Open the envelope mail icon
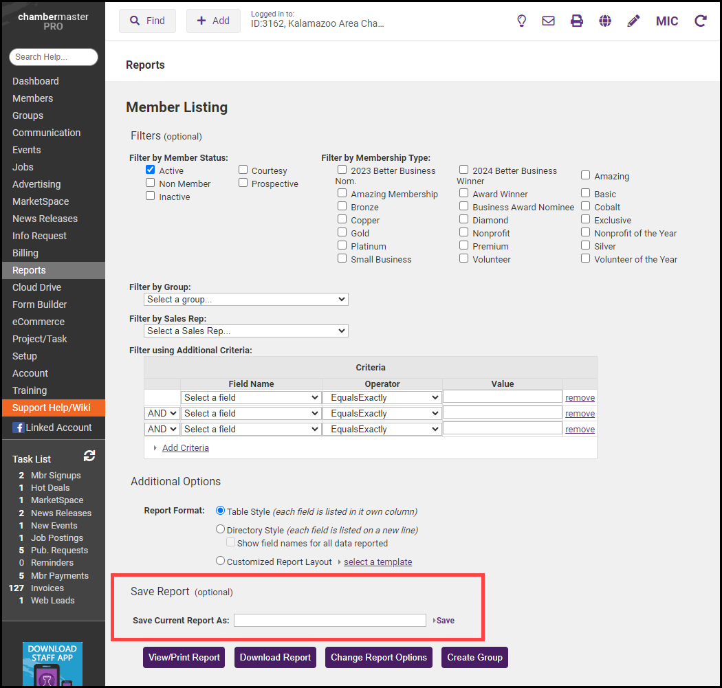 click(548, 21)
